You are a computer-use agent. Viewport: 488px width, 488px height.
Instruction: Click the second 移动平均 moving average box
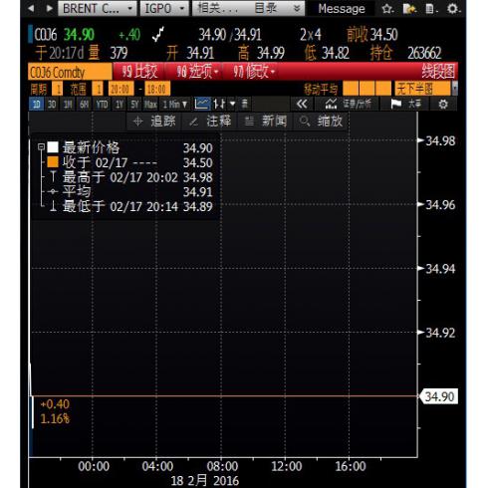pos(366,89)
